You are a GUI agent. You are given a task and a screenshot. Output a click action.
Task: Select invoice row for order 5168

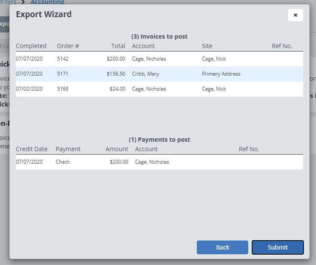pyautogui.click(x=159, y=89)
